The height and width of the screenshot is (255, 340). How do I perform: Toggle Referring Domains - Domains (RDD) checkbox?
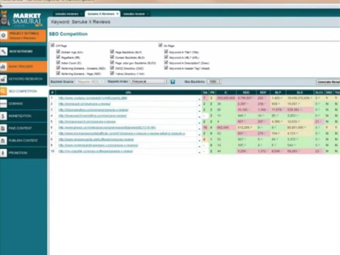[x=58, y=68]
